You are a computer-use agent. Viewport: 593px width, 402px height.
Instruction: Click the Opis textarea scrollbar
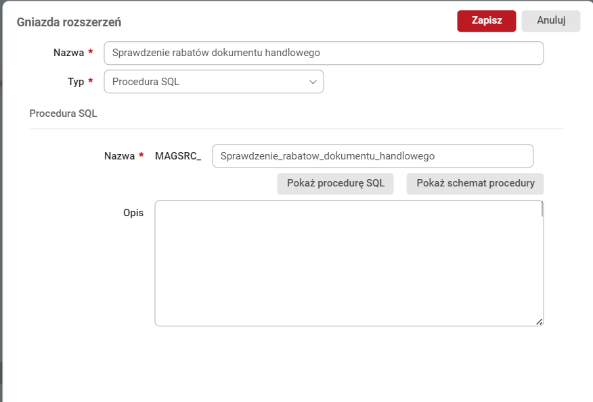(x=542, y=209)
